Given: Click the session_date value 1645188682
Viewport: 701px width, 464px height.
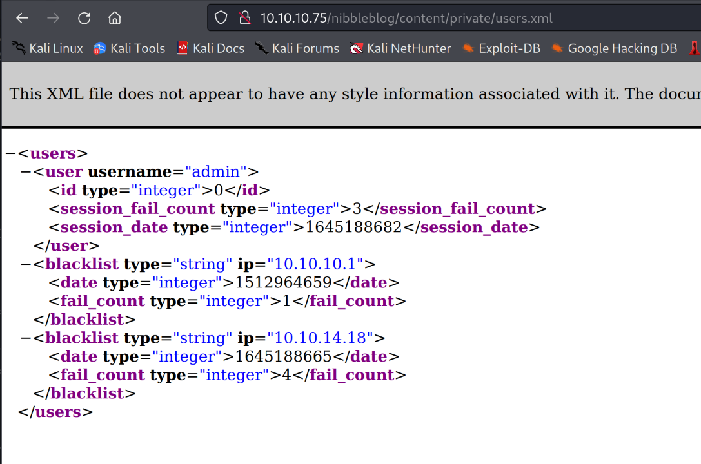Looking at the screenshot, I should 353,227.
